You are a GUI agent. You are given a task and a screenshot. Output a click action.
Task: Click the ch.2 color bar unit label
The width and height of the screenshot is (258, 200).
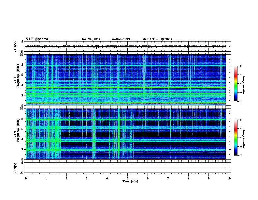coord(244,139)
